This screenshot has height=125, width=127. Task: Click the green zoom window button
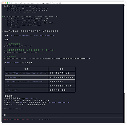pyautogui.click(x=7, y=3)
